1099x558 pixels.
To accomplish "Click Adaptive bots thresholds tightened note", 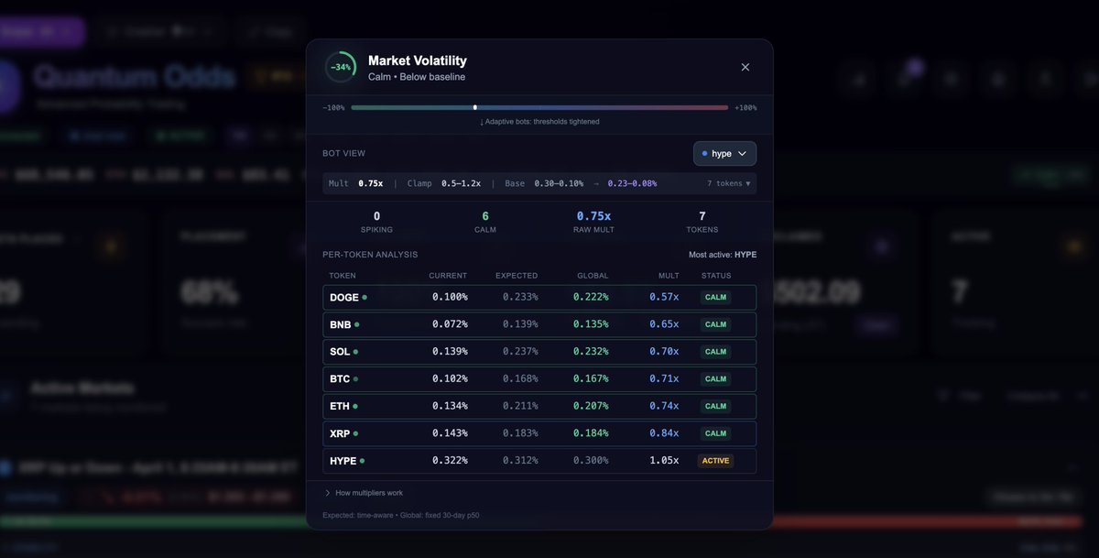I will 539,122.
